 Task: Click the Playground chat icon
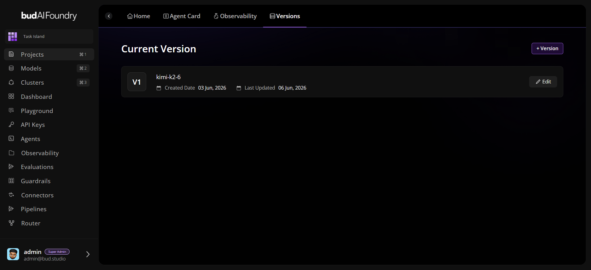click(x=11, y=110)
